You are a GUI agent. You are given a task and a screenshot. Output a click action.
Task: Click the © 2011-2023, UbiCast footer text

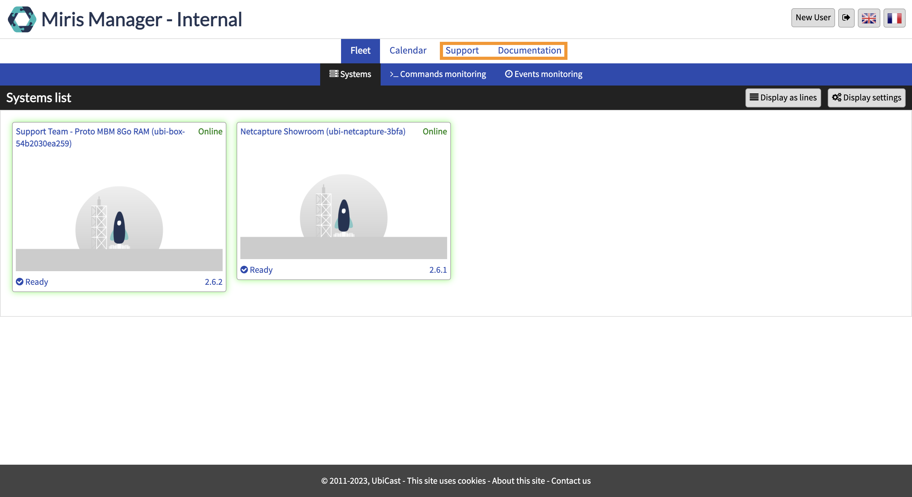coord(361,481)
